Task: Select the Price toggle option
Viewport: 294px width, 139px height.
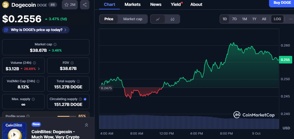Action: tap(109, 19)
